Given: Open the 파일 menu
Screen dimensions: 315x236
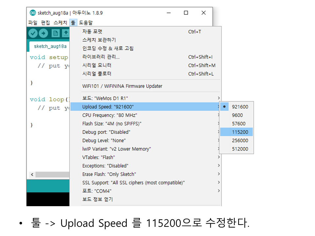Looking at the screenshot, I should click(33, 23).
